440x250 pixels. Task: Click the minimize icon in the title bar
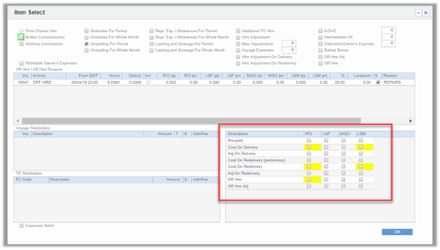[x=418, y=13]
